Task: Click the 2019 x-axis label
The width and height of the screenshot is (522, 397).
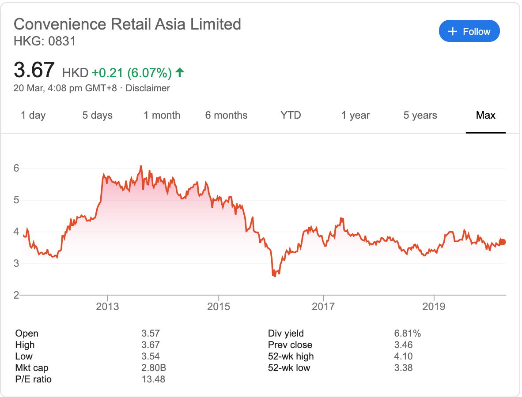Action: coord(433,306)
